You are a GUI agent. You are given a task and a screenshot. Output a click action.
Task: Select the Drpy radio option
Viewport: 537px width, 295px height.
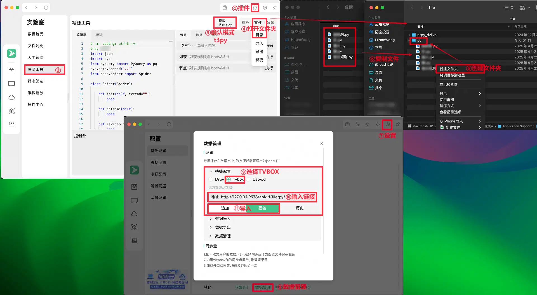(x=216, y=179)
